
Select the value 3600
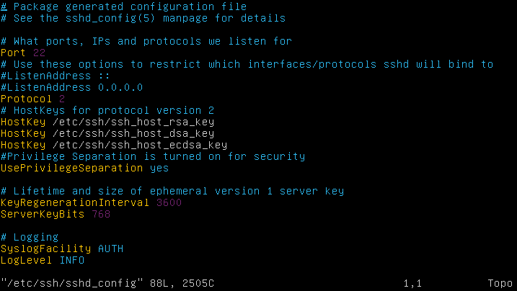(x=169, y=202)
